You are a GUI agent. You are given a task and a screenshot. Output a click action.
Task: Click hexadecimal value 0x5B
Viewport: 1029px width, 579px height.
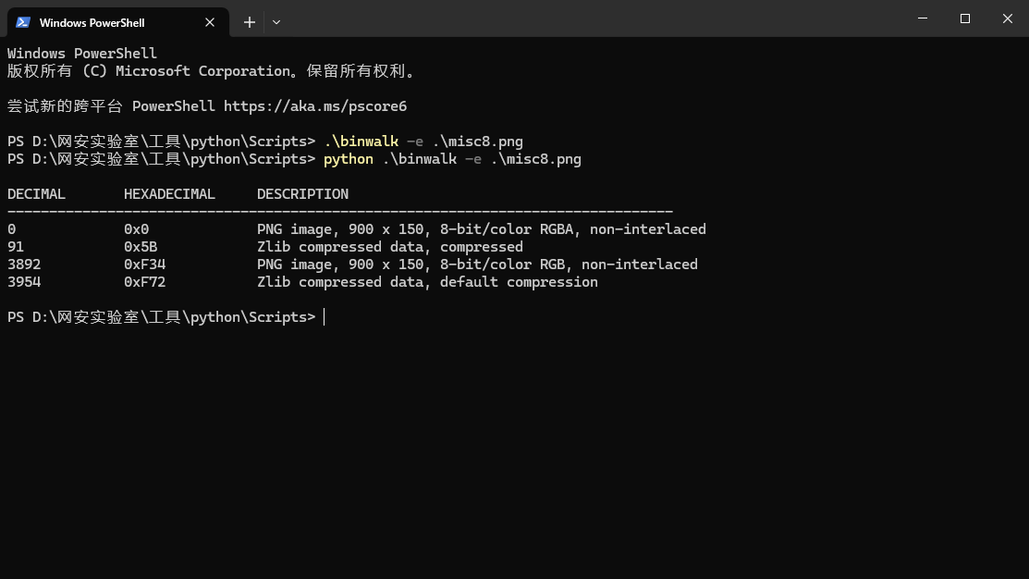141,247
